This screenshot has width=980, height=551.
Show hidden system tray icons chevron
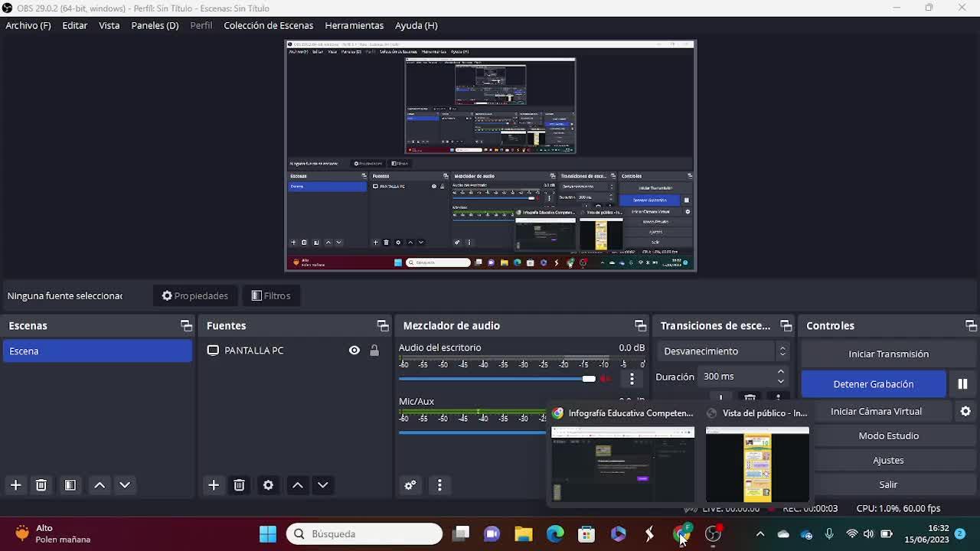pos(760,533)
